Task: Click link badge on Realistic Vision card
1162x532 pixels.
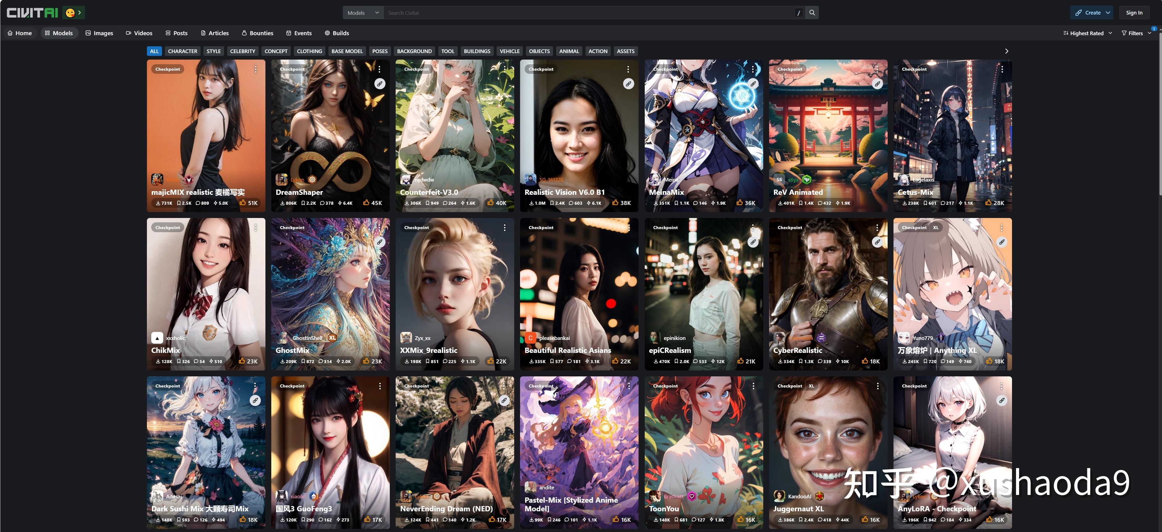Action: 628,83
